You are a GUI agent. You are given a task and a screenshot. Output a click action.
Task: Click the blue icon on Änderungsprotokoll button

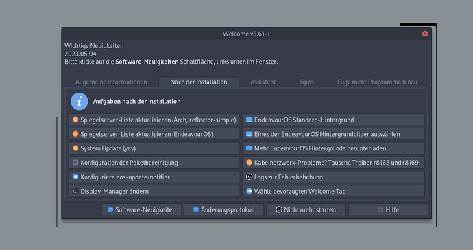[196, 209]
